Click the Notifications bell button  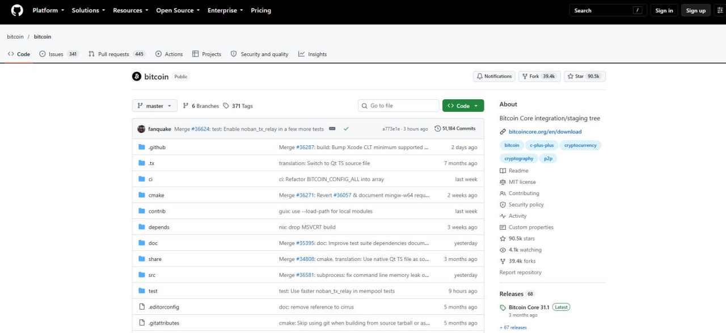click(x=494, y=76)
